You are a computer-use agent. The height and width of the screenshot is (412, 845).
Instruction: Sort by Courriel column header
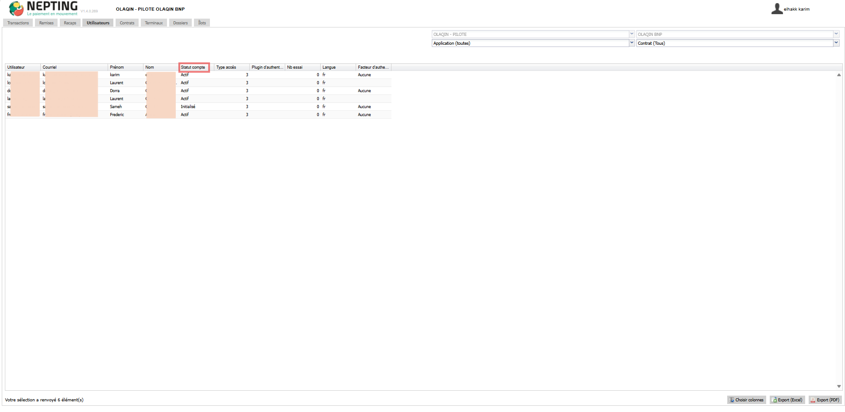74,67
